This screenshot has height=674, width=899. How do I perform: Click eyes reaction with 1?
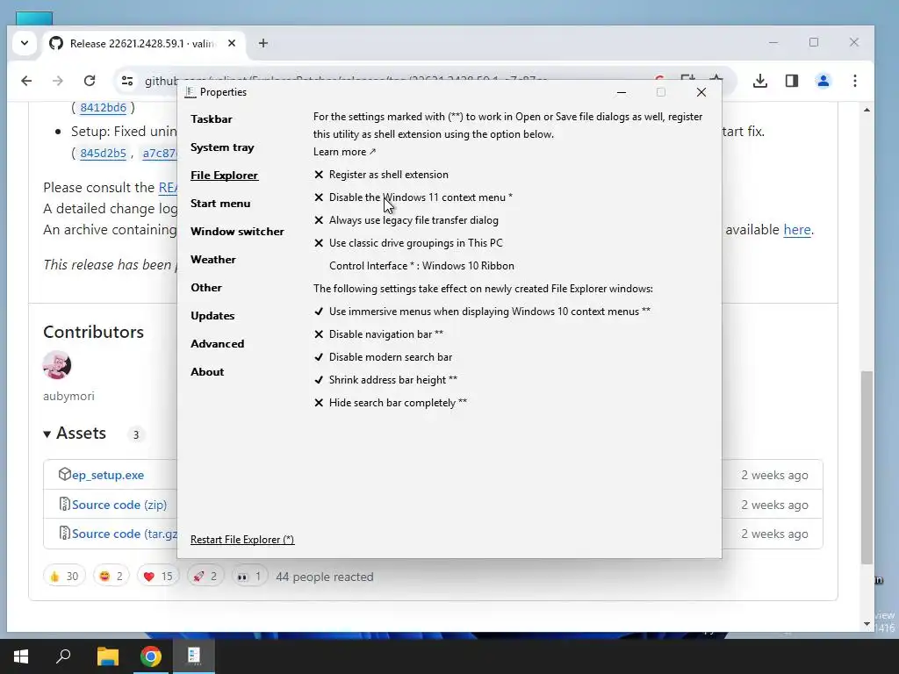click(x=249, y=576)
